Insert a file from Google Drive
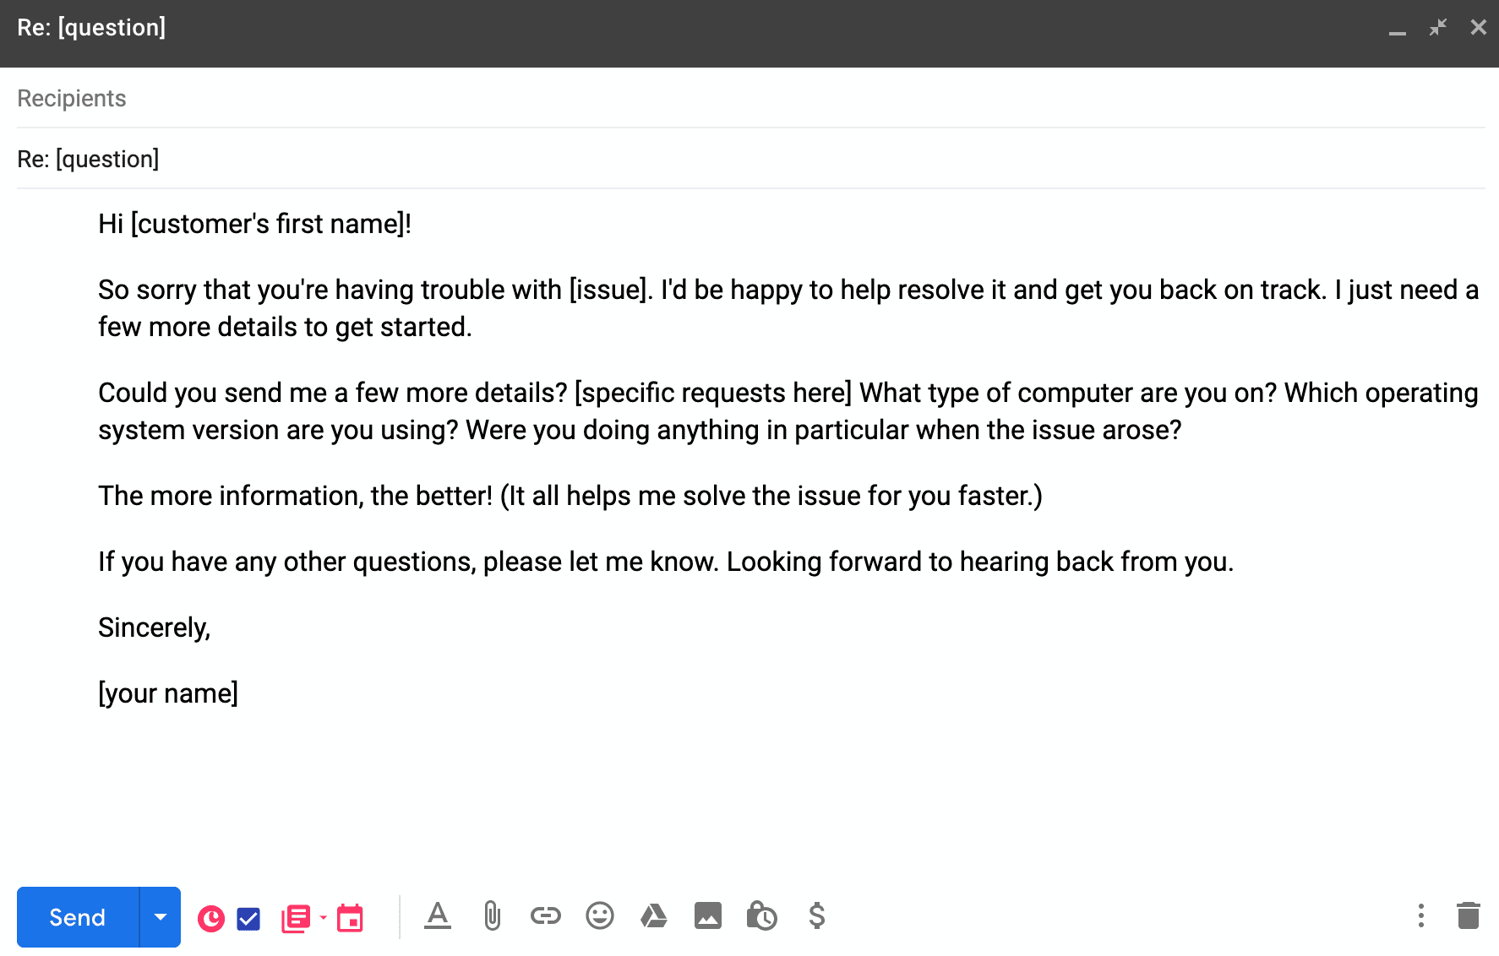The width and height of the screenshot is (1499, 956). coord(654,916)
